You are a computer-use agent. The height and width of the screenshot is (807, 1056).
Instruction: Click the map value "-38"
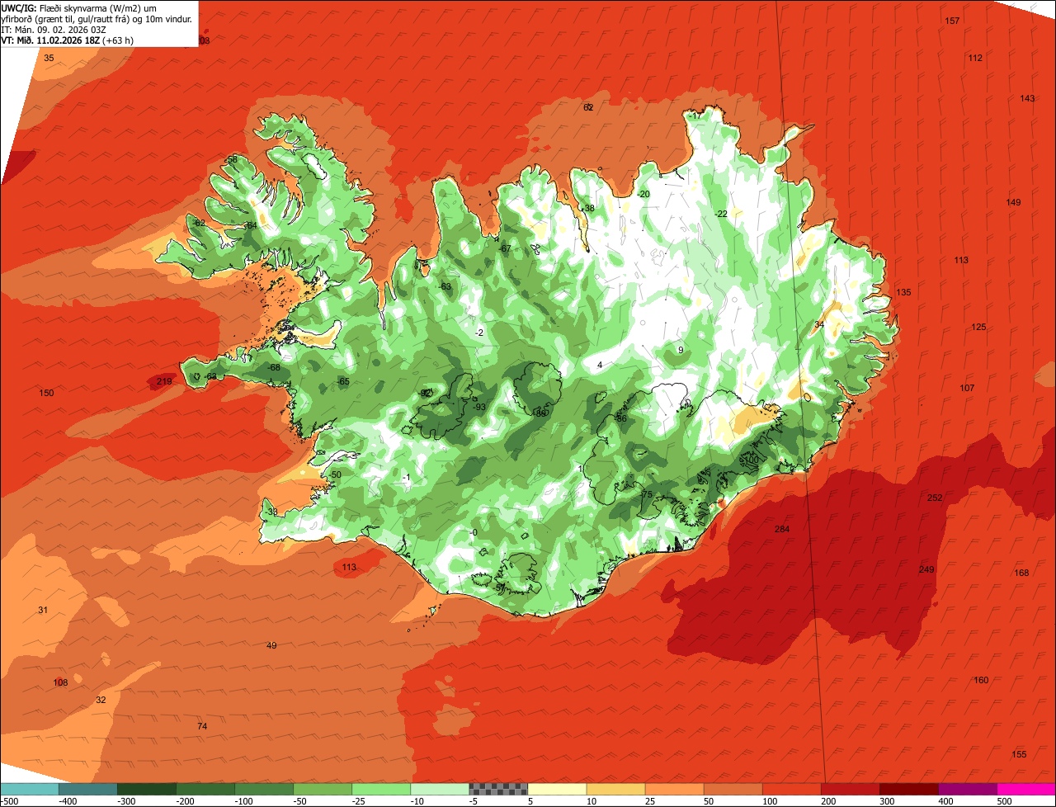coord(587,208)
